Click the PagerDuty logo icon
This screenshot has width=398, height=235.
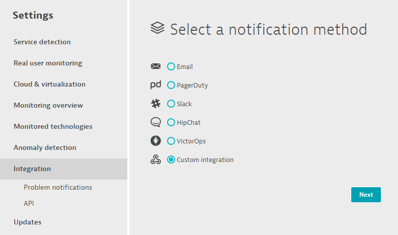coord(155,85)
